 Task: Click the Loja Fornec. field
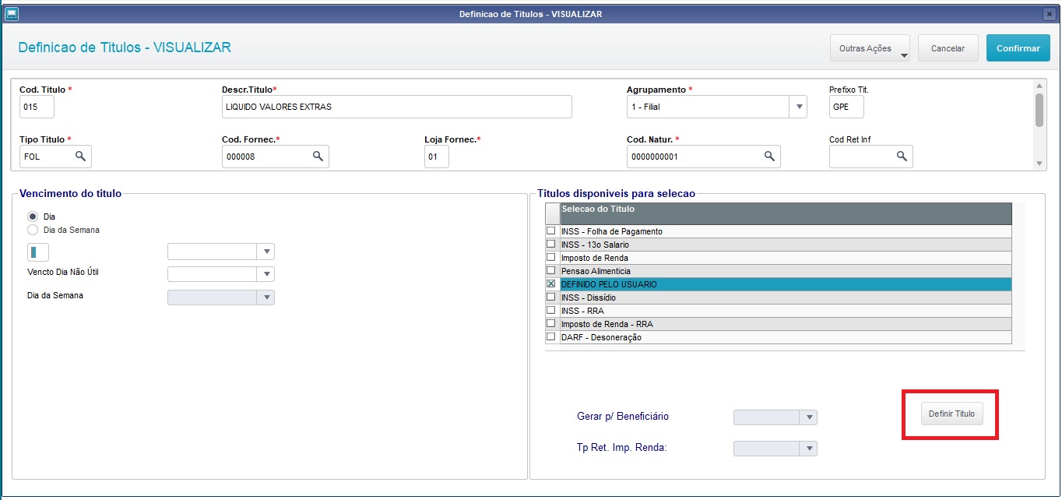[437, 157]
